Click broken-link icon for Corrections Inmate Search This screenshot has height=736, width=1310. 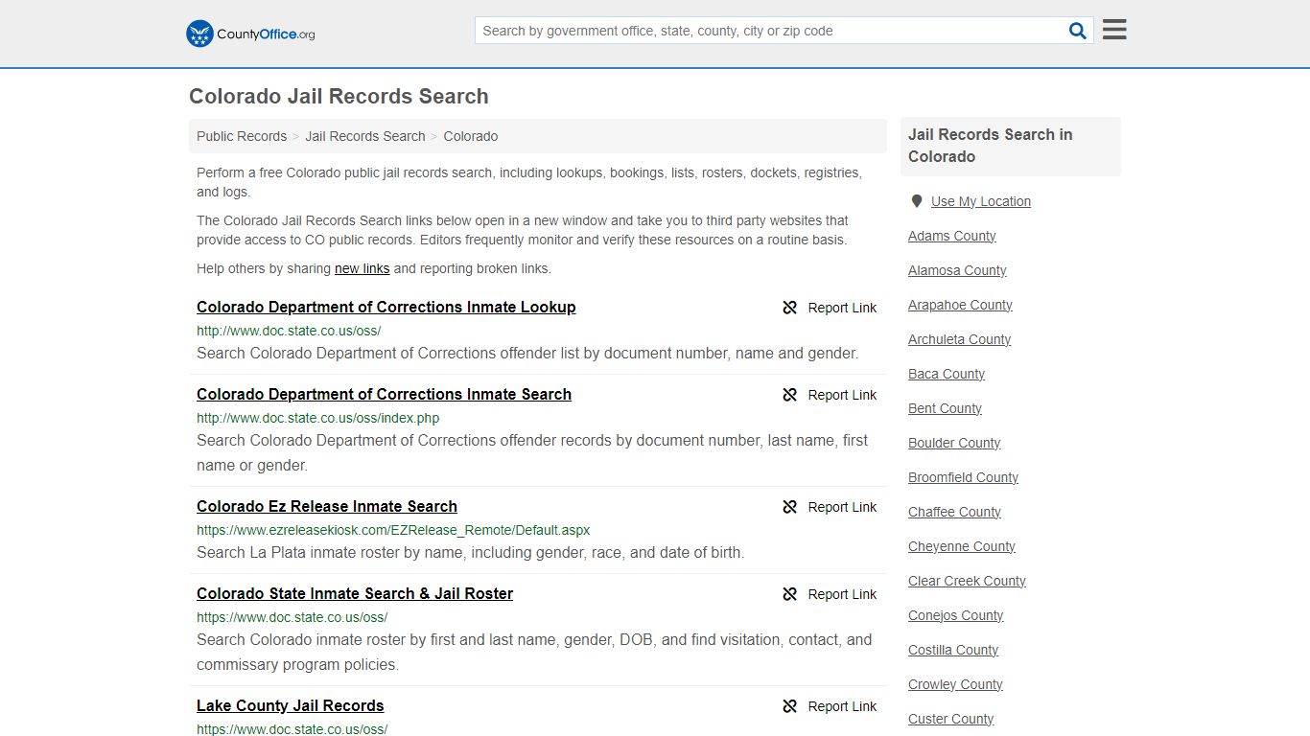[x=790, y=395]
